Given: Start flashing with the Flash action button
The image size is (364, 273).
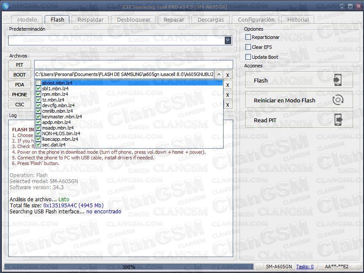Looking at the screenshot, I should click(x=299, y=80).
